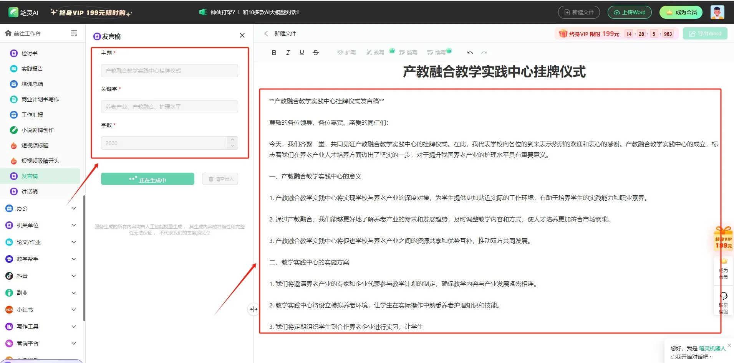This screenshot has width=734, height=363.
Task: Increase the 字数 value with stepper
Action: [x=232, y=140]
